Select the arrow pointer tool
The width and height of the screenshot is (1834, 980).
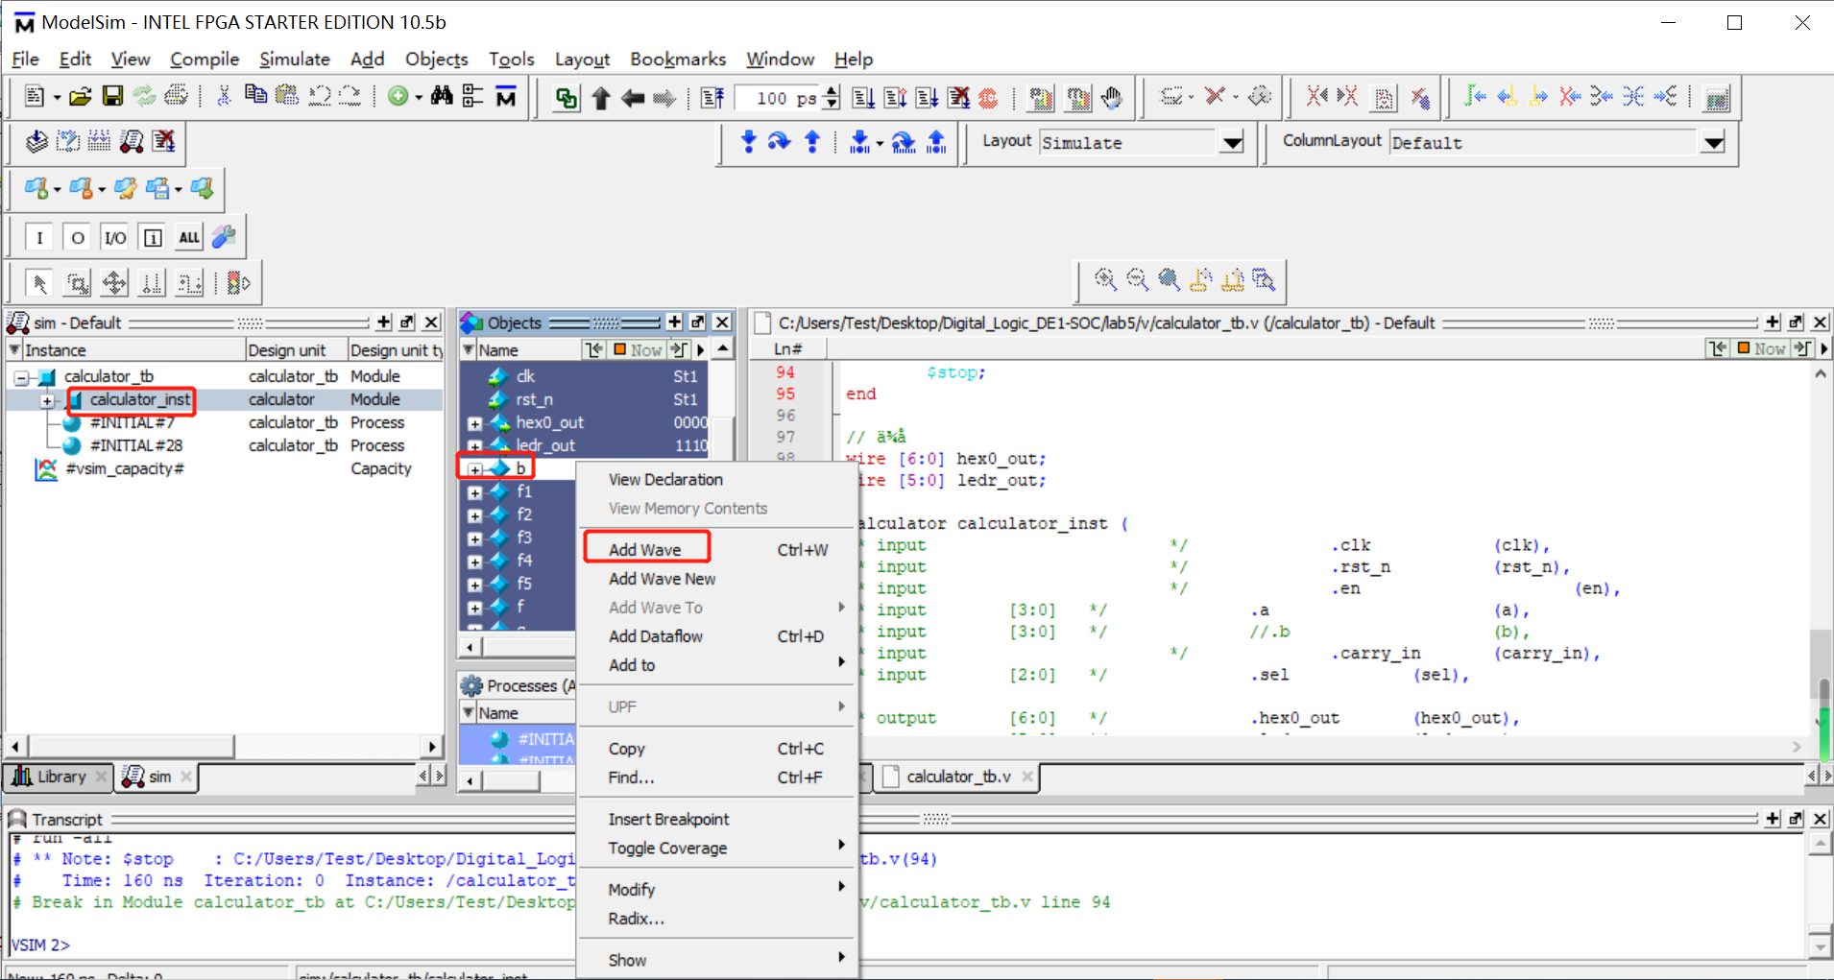pyautogui.click(x=39, y=283)
